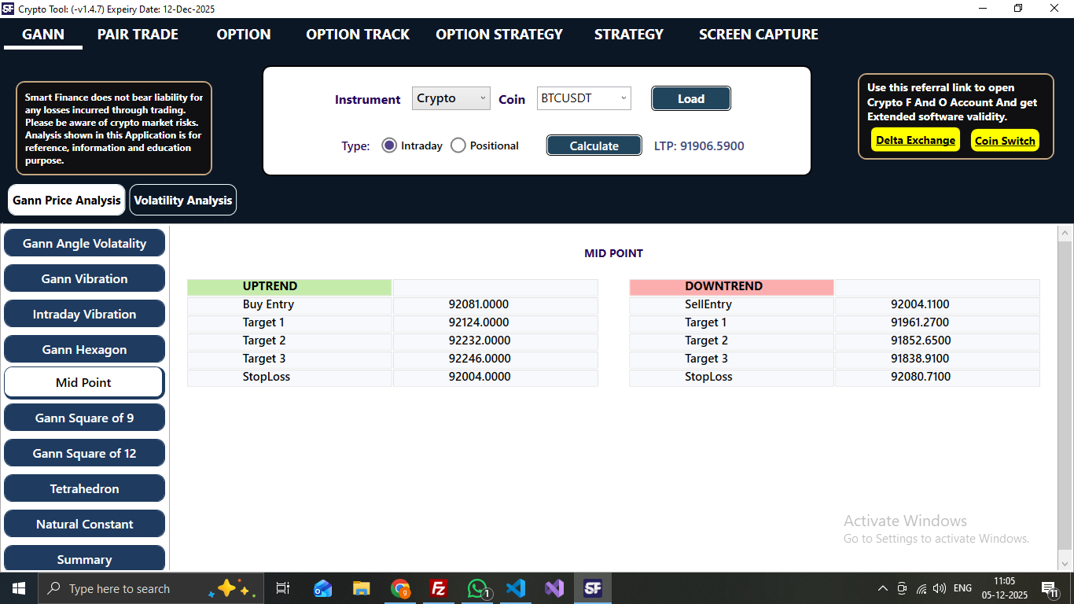Open Visual Studio Code from the taskbar
This screenshot has width=1074, height=604.
[x=516, y=587]
